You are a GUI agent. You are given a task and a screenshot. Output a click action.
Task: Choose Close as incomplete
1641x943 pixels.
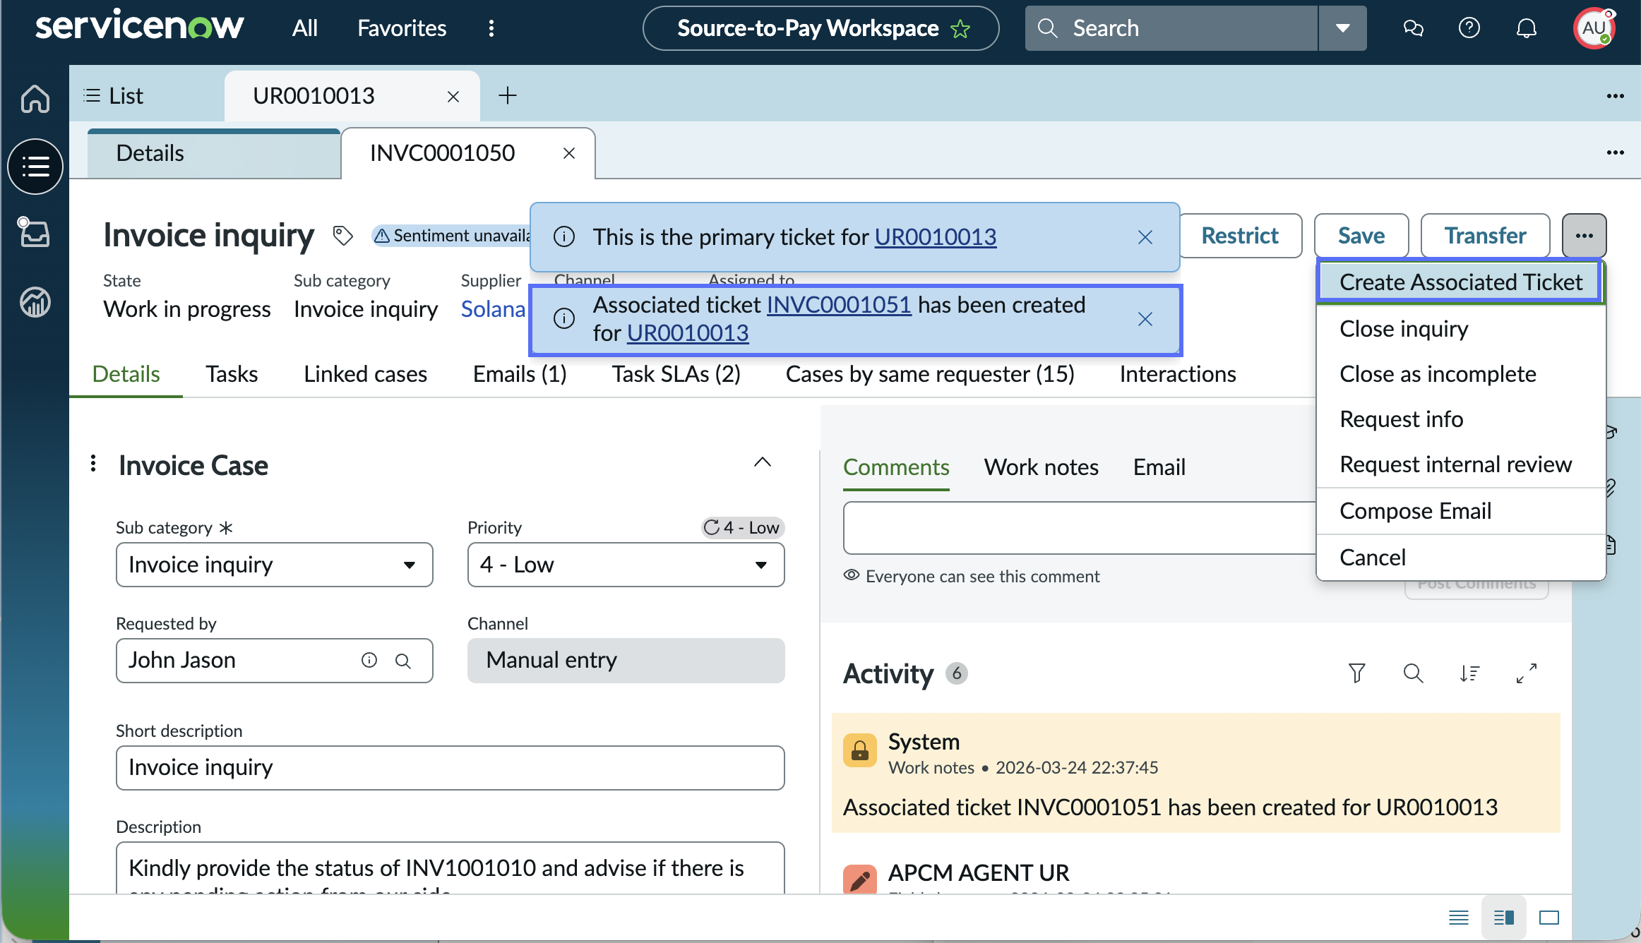(1461, 374)
